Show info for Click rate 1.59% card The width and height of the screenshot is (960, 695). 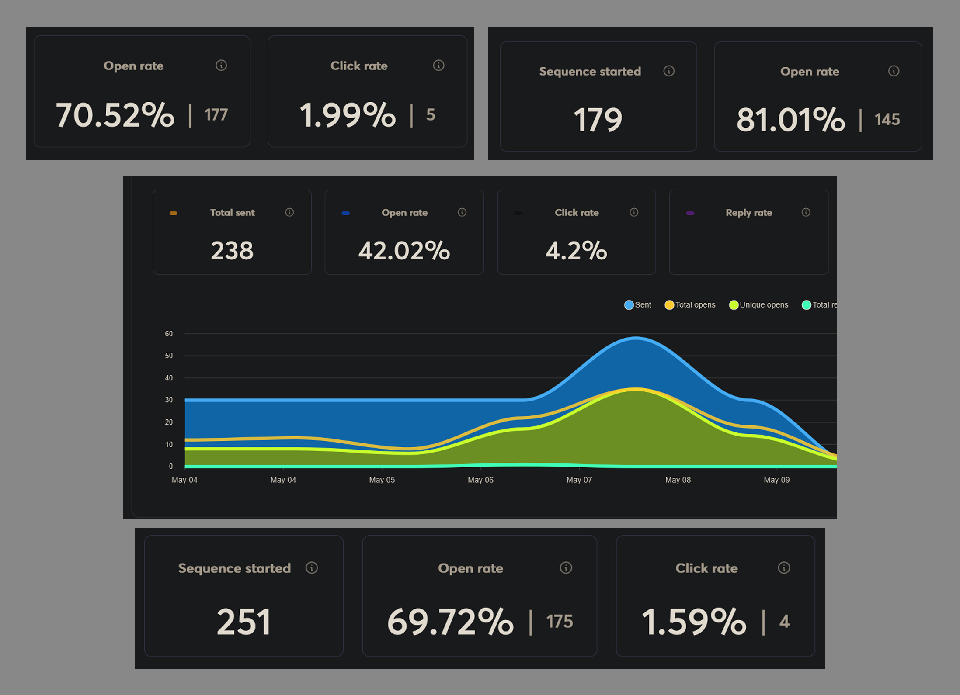tap(784, 568)
